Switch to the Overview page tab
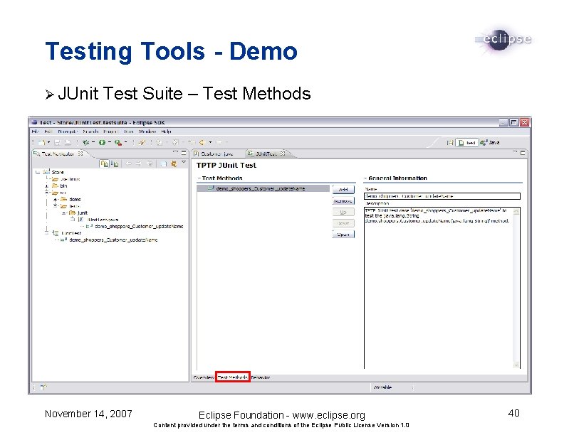 pyautogui.click(x=204, y=377)
